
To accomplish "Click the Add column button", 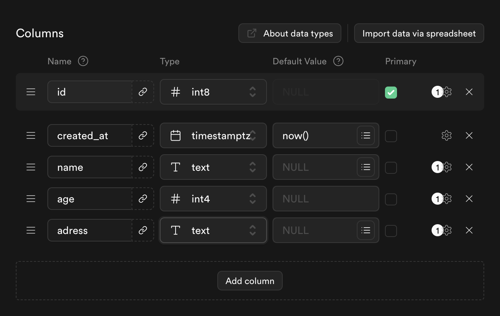I will [x=250, y=281].
